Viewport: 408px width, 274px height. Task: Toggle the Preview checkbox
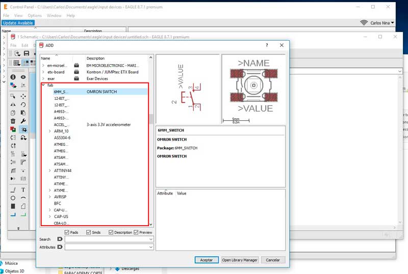[136, 232]
